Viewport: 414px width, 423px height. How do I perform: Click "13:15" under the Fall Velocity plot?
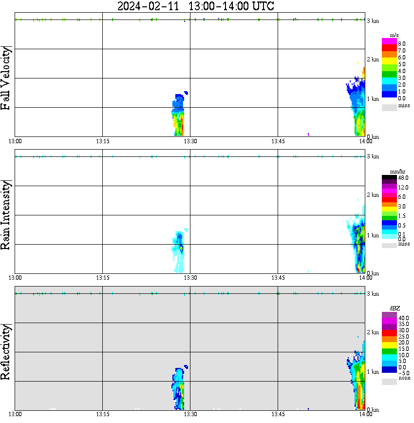[x=103, y=141]
